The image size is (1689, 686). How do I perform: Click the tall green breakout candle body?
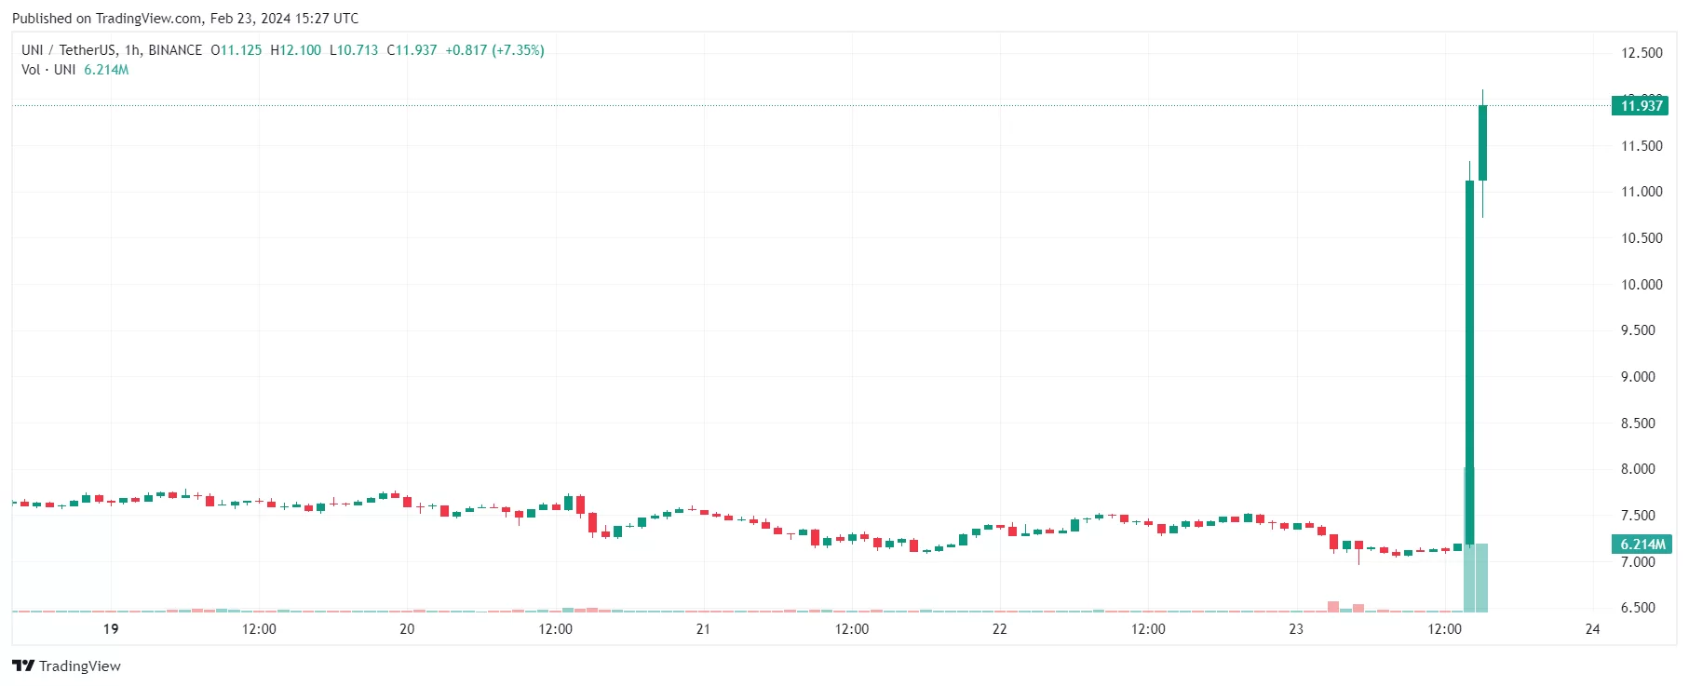(1469, 363)
